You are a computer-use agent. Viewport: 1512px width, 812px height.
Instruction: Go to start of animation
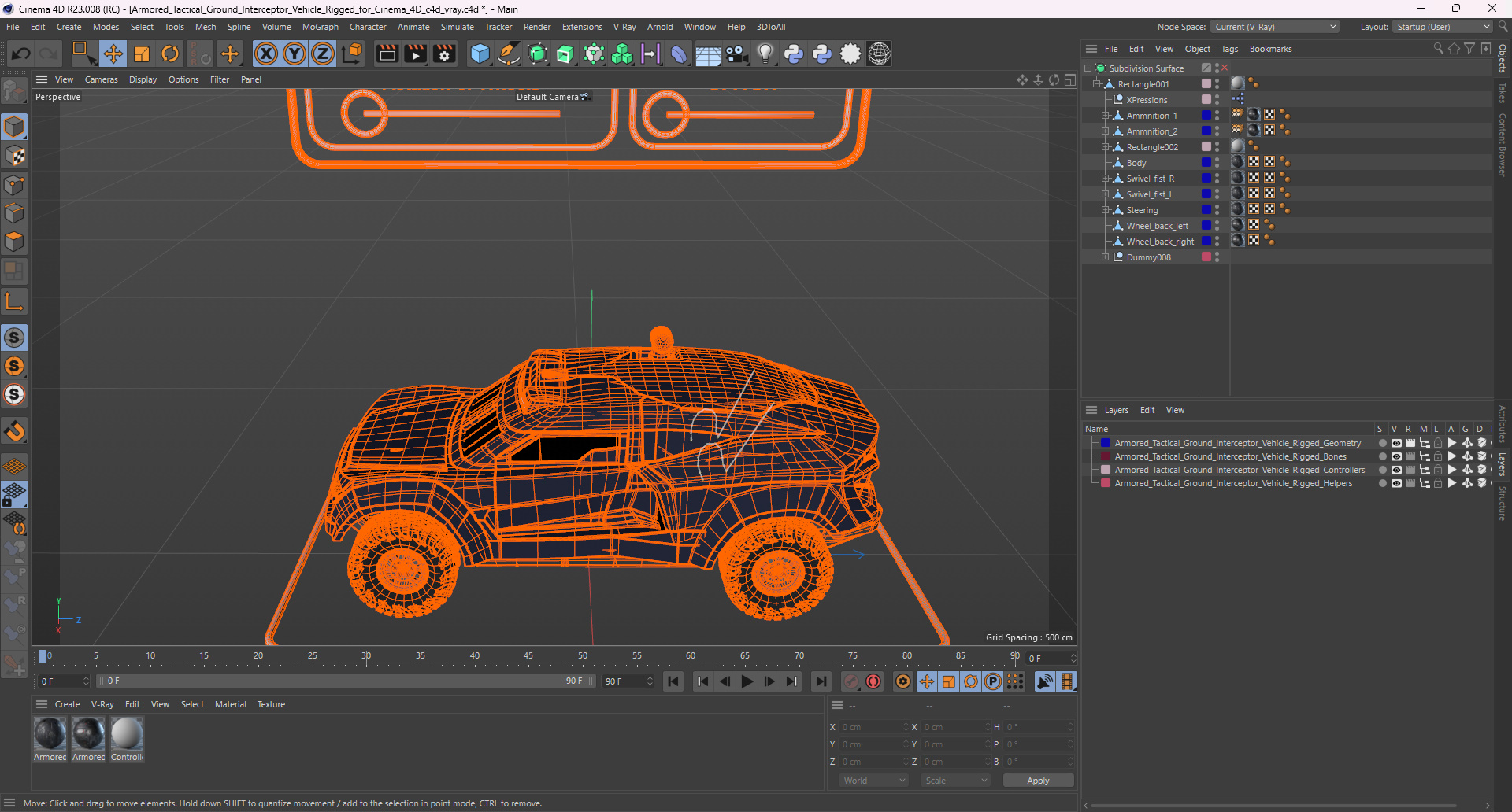(673, 681)
